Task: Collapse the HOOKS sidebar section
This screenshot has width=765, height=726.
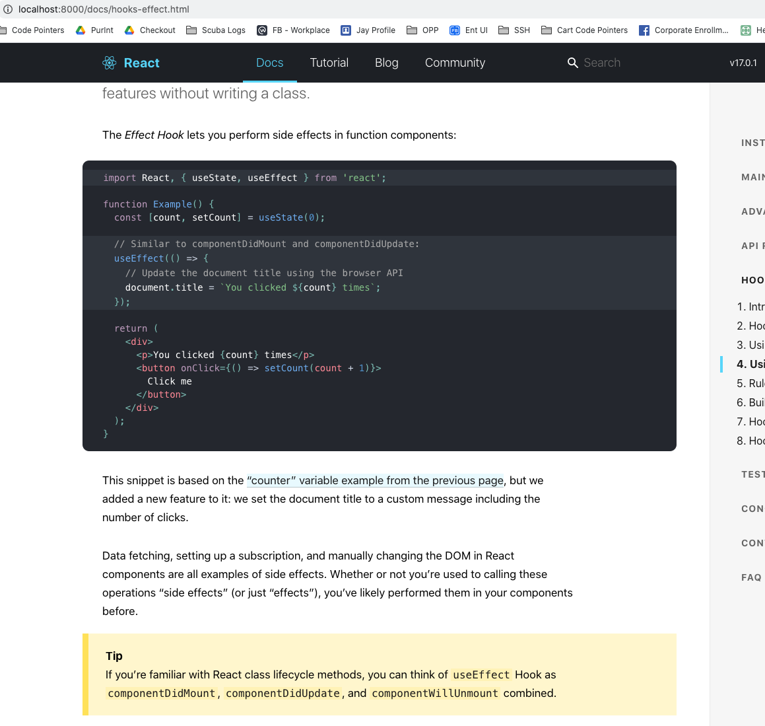Action: 753,280
